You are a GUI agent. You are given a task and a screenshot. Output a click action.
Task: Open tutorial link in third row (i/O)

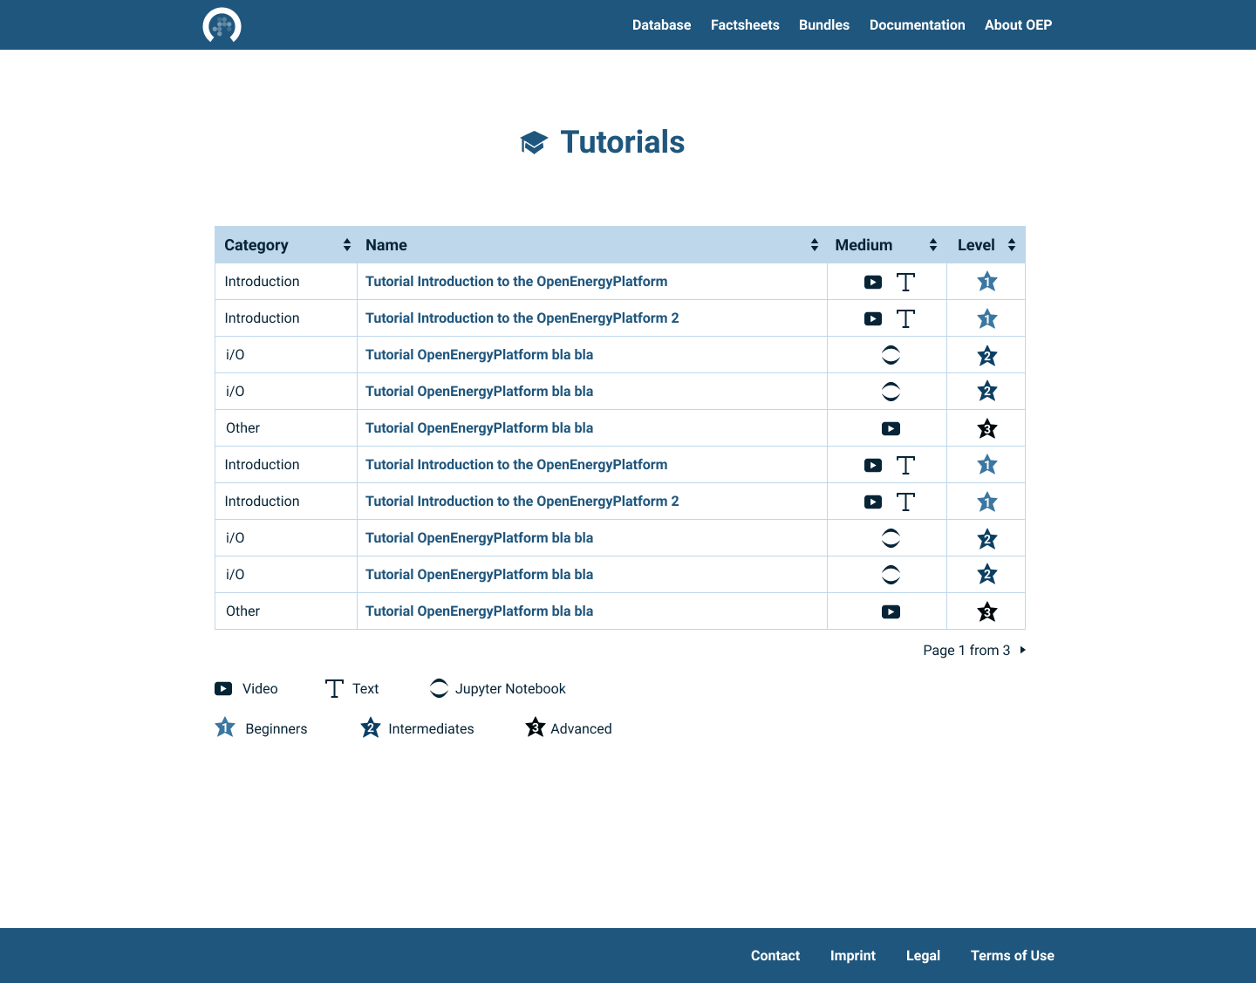(480, 355)
